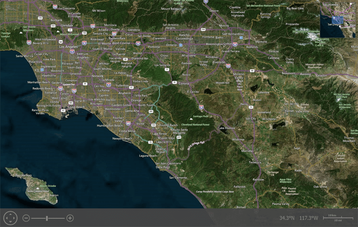Click the Cleveland National Forest label
This screenshot has width=358, height=227.
coord(195,124)
